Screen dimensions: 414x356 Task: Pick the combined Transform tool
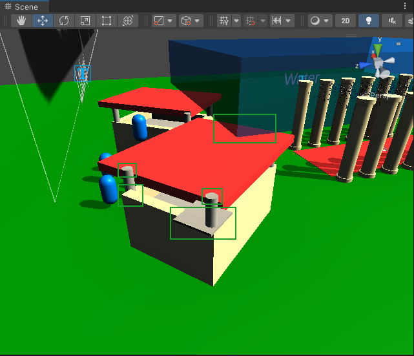click(128, 21)
